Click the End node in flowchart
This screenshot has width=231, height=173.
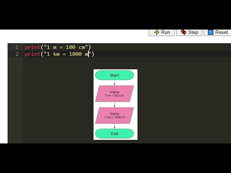pos(114,134)
